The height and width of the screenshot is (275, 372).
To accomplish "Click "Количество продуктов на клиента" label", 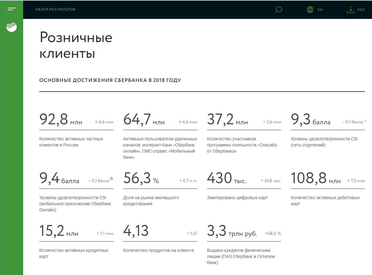I will pos(158,250).
